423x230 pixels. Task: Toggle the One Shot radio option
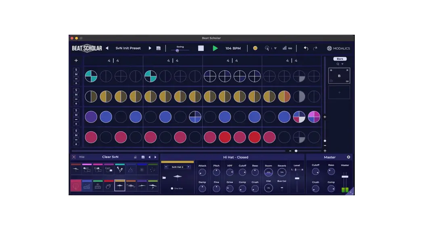(x=172, y=188)
